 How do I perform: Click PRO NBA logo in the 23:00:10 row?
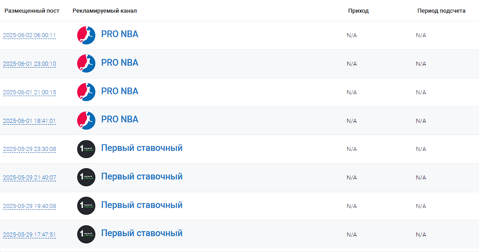[x=86, y=64]
